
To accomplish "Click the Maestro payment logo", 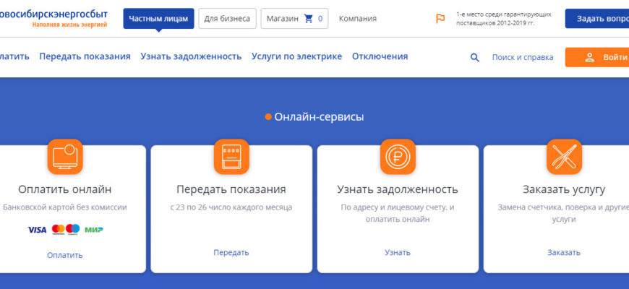I will (x=72, y=229).
